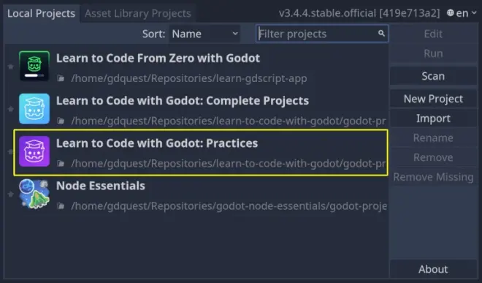This screenshot has width=482, height=283.
Task: Click the Scan button
Action: coord(433,76)
